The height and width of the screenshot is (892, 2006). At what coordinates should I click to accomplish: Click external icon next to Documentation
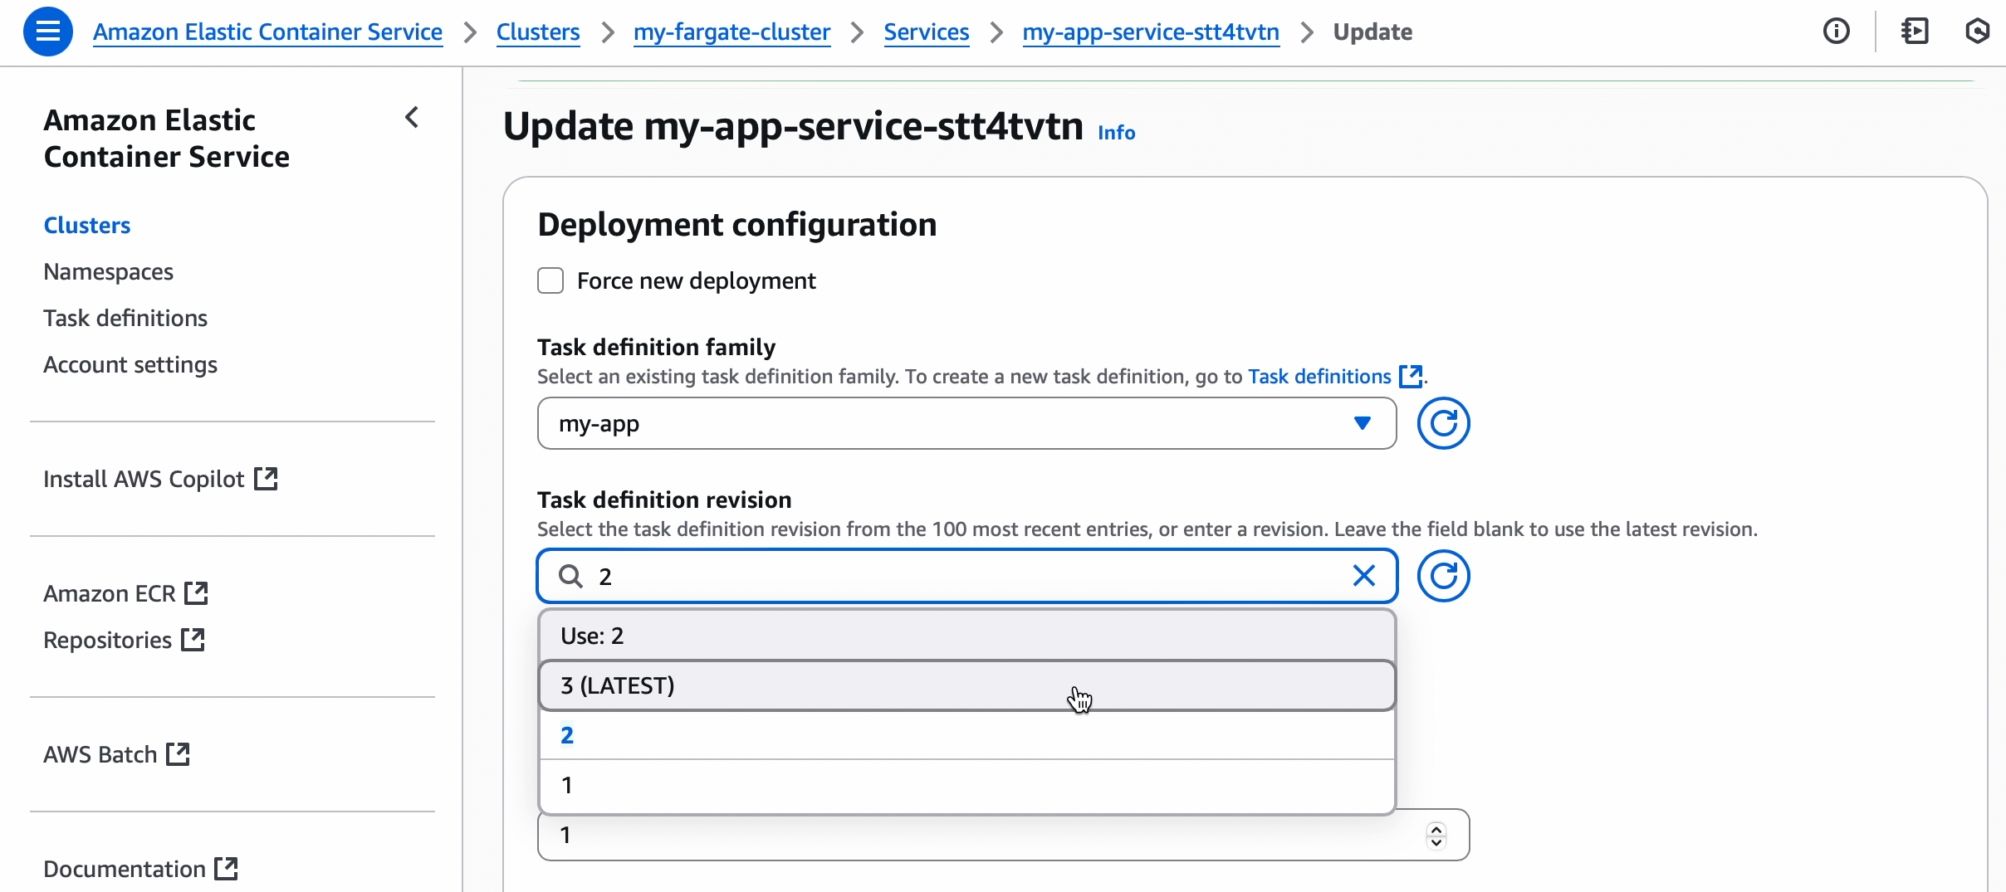(226, 869)
